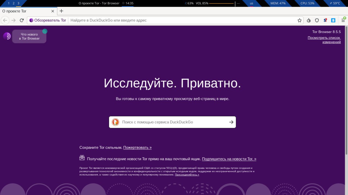Click the 'CPU: 53%' status indicator
The height and width of the screenshot is (195, 348).
307,3
